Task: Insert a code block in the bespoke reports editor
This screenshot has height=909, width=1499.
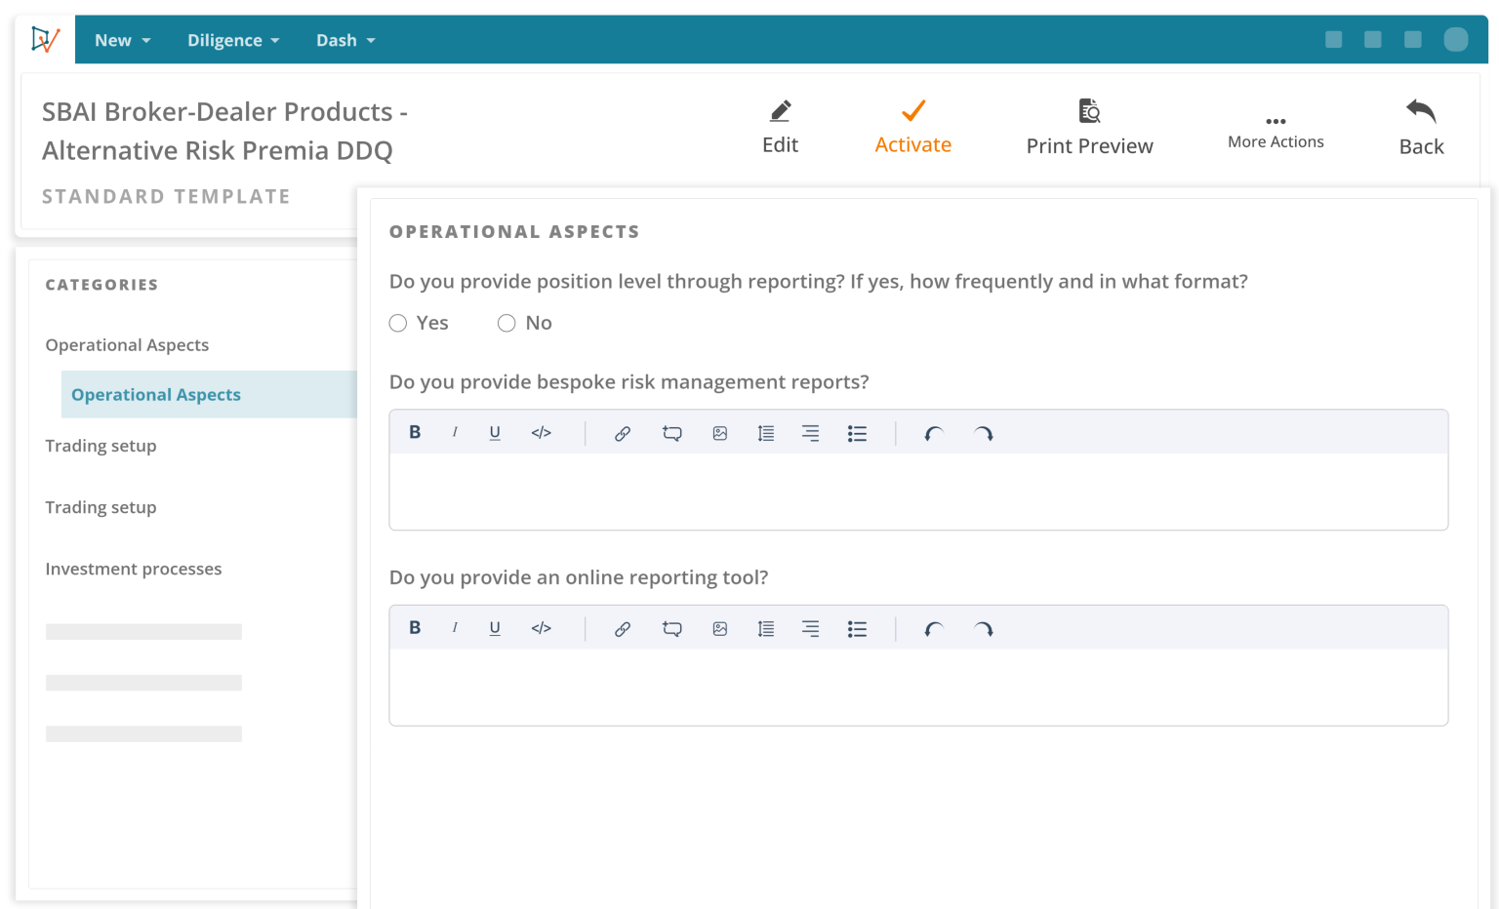Action: point(541,432)
